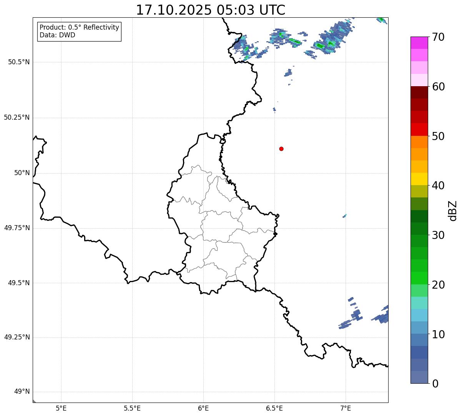Click the "7°E" longitude label

tap(346, 408)
